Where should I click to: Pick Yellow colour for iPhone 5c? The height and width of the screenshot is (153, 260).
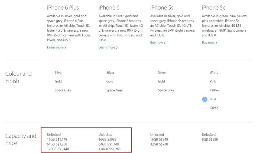point(214,90)
